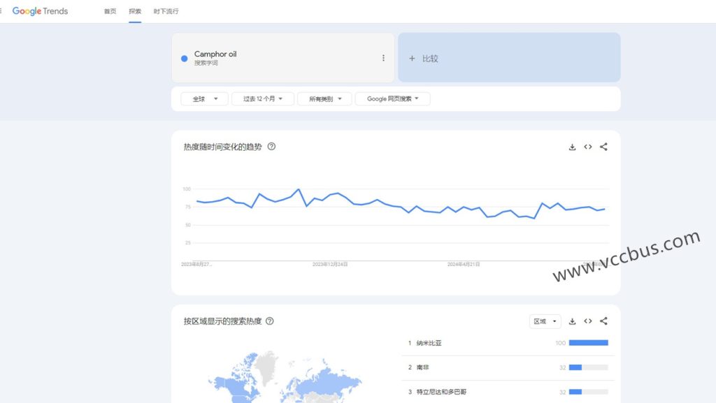Expand the 所有类别 category dropdown

(324, 99)
